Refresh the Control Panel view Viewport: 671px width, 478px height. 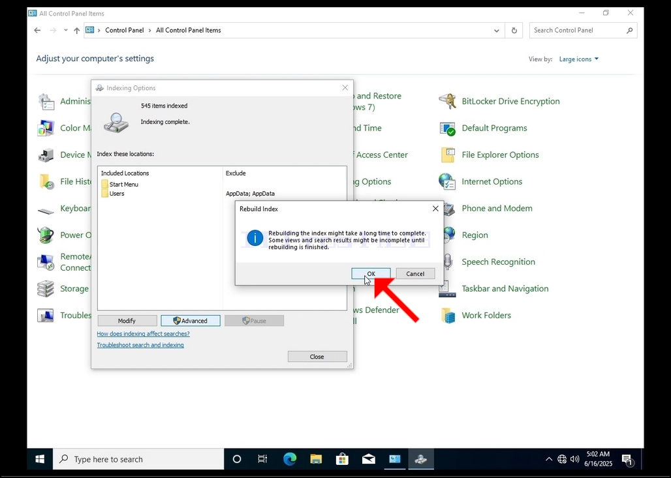coord(514,31)
